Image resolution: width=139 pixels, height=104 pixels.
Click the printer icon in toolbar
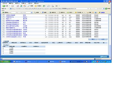point(53,6)
